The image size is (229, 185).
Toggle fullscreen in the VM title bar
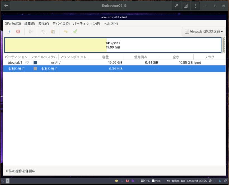tap(176, 6)
